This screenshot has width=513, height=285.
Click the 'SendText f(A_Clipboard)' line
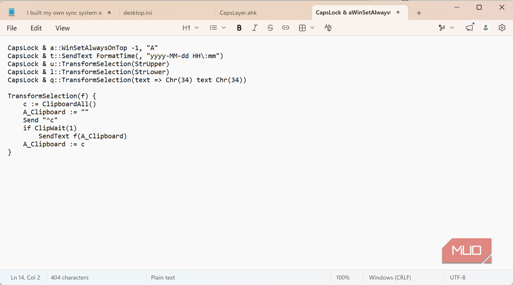point(83,136)
